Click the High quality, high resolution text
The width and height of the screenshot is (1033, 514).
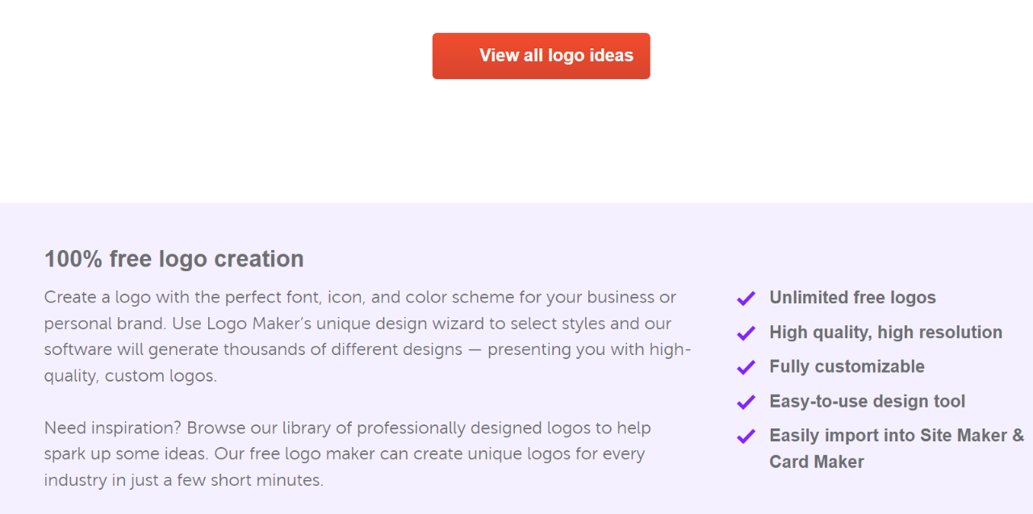pyautogui.click(x=885, y=332)
